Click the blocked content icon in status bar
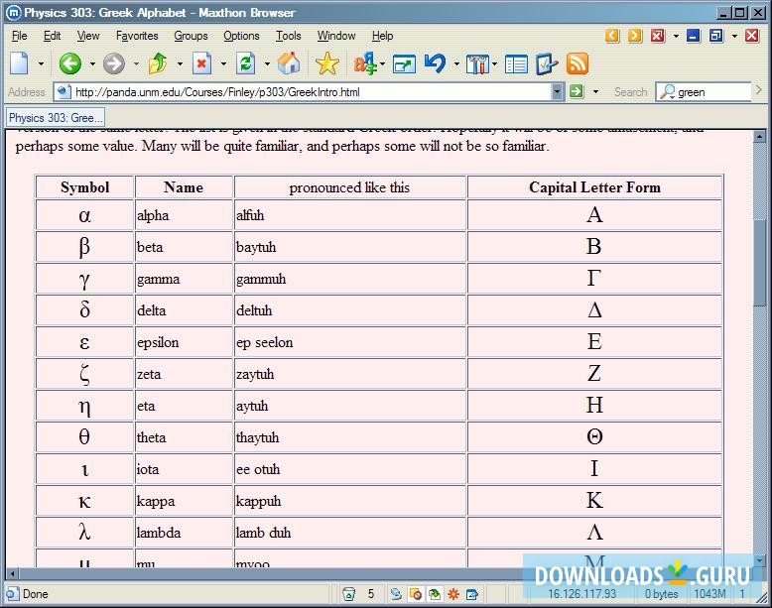Viewport: 772px width, 608px height. (x=416, y=594)
